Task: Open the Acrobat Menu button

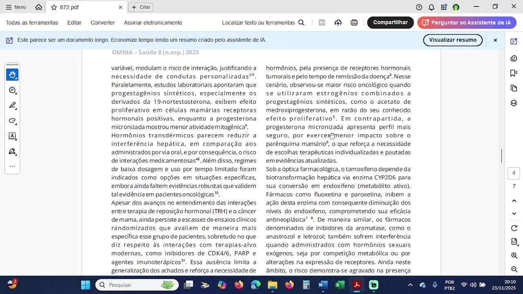Action: click(16, 7)
